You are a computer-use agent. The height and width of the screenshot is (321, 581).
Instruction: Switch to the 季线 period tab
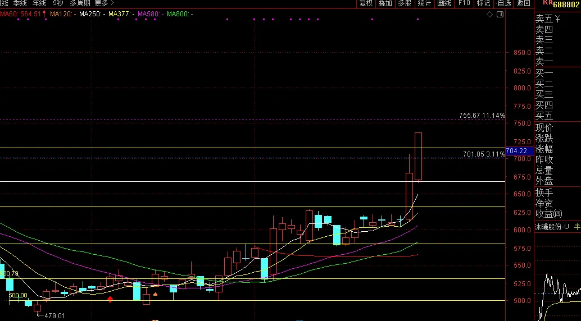(x=20, y=3)
